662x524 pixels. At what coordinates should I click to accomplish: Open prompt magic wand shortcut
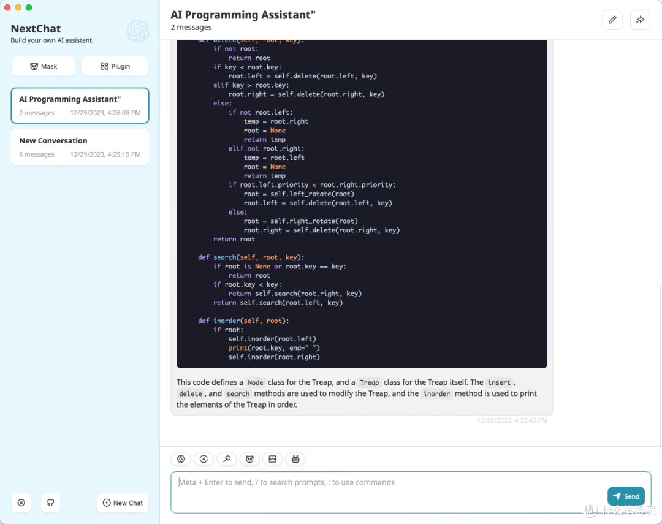point(227,459)
